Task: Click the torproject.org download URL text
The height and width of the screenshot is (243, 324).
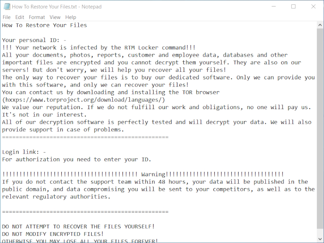Action: pos(84,100)
